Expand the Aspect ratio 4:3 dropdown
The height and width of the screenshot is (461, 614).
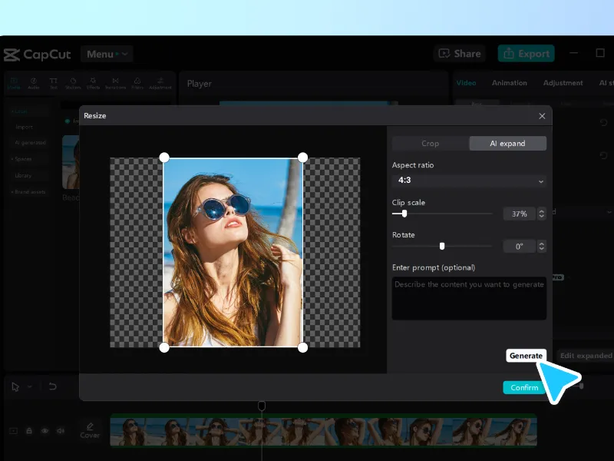(x=469, y=181)
